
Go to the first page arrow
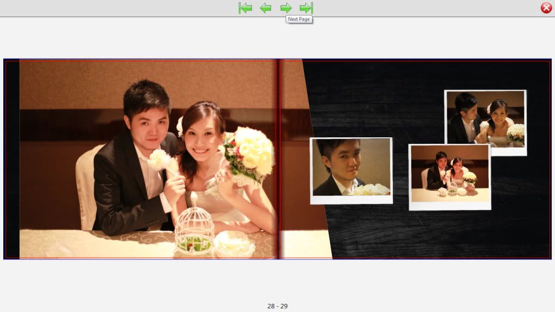(x=245, y=8)
